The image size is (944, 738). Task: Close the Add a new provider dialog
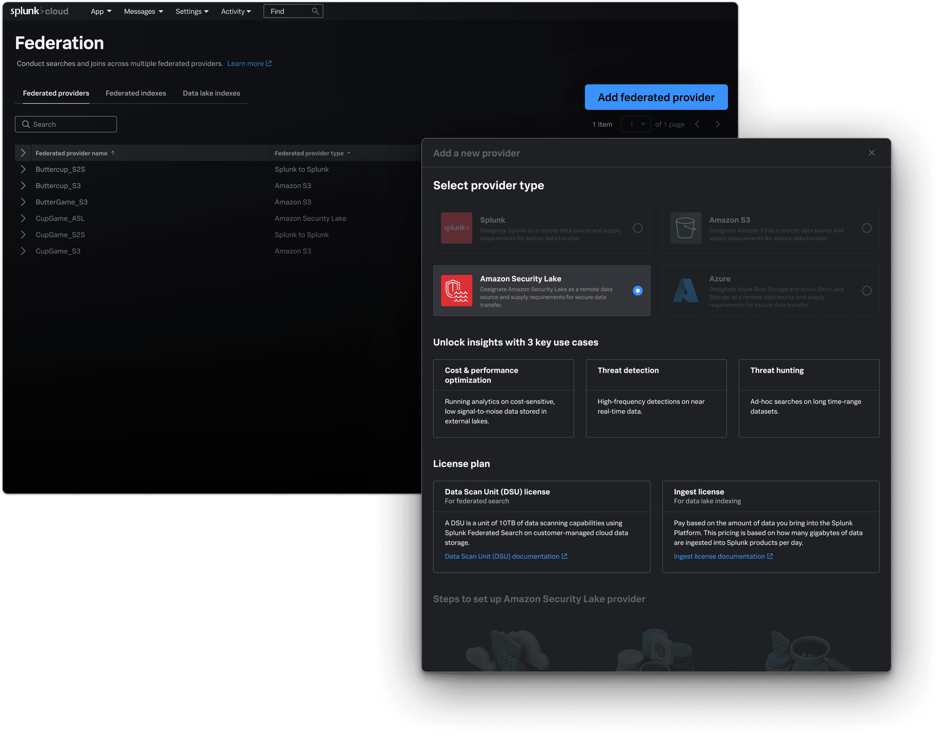[x=871, y=153]
